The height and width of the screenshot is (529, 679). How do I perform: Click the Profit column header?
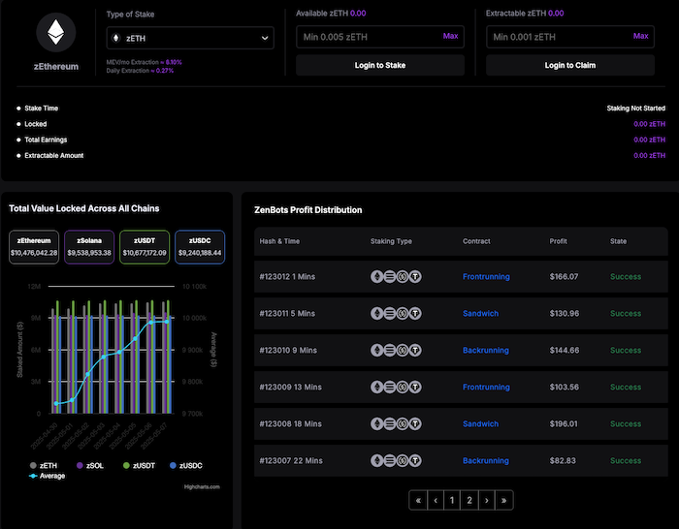558,241
